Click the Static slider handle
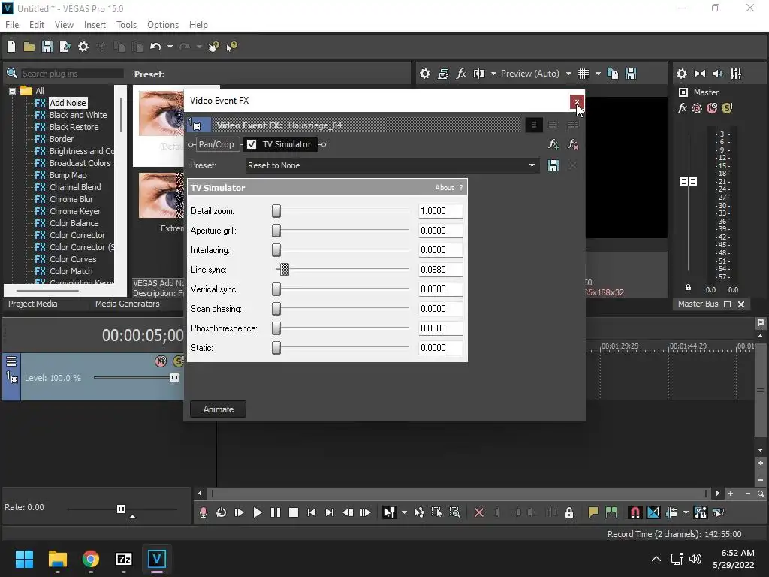The height and width of the screenshot is (577, 769). pyautogui.click(x=276, y=347)
